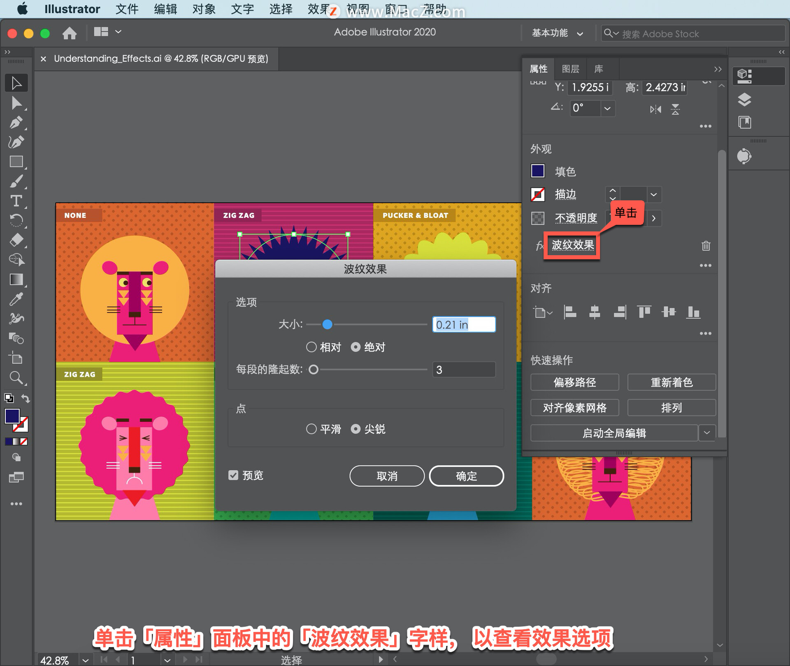Screen dimensions: 790x666
Task: Click the 大小 value input field
Action: [464, 324]
